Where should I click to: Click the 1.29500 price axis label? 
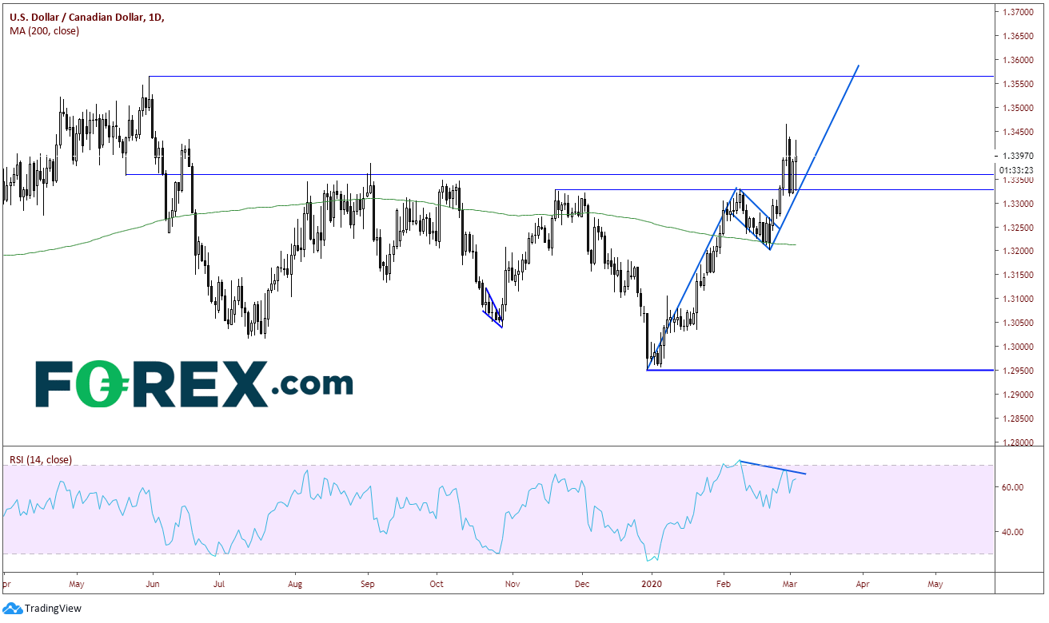1019,371
